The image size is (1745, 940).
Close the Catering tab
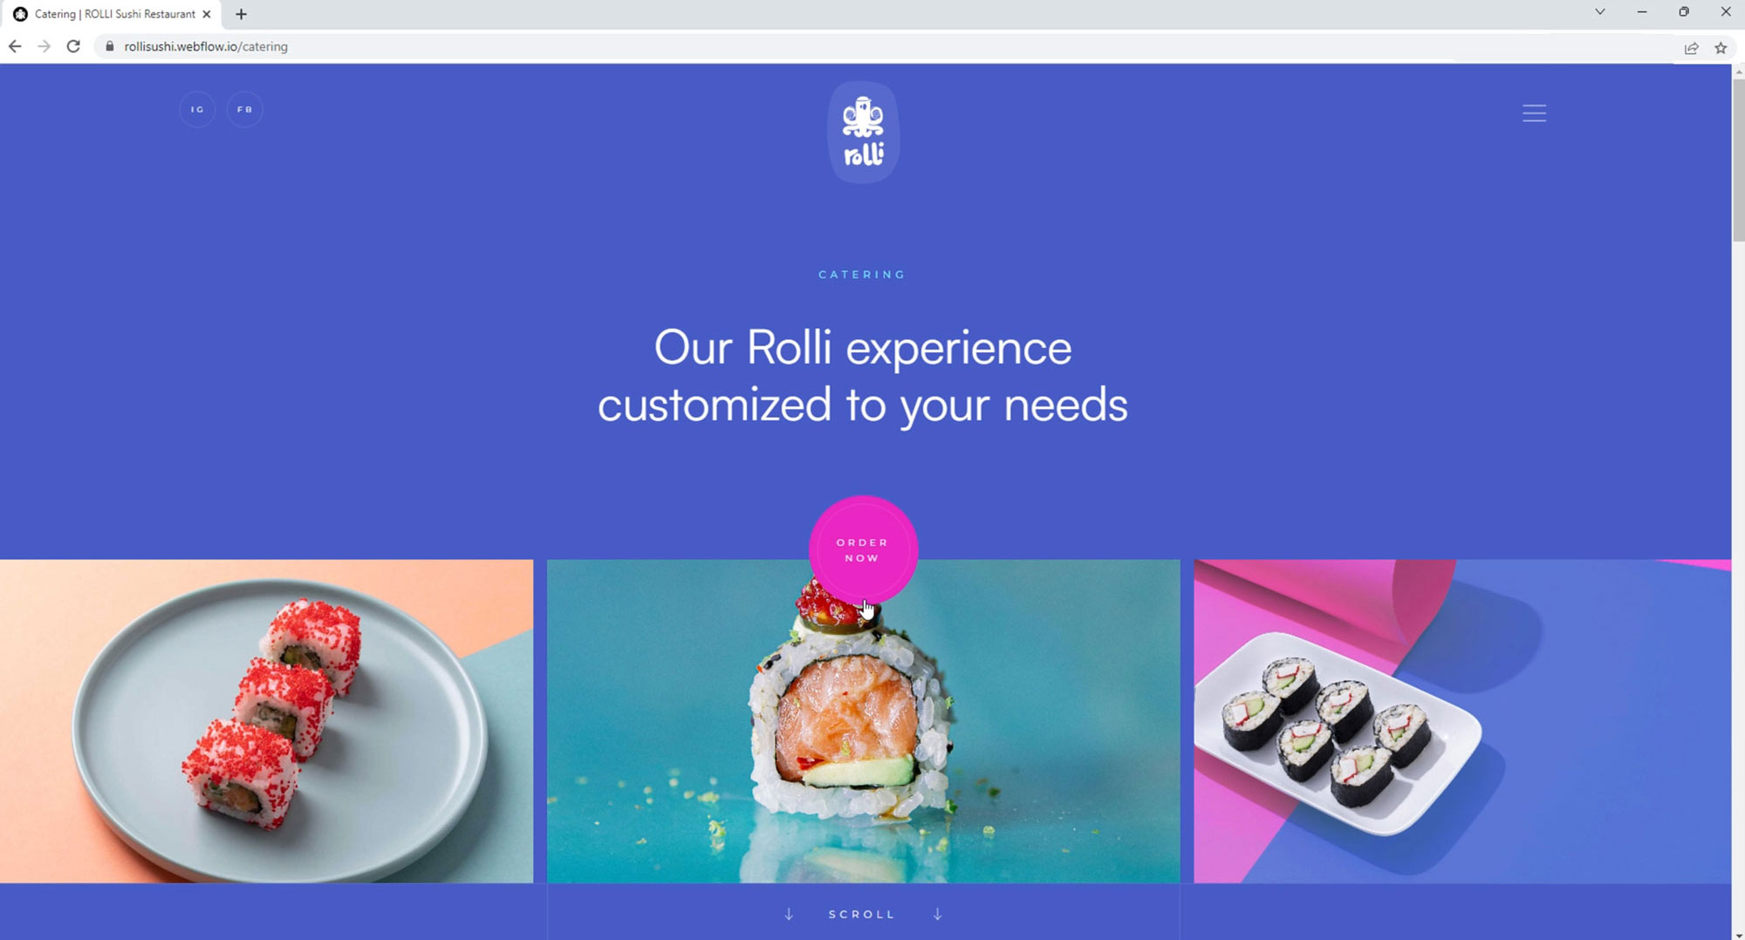207,14
